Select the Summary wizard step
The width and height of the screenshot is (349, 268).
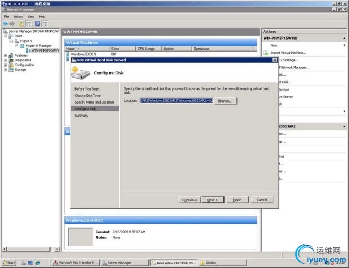(x=81, y=116)
